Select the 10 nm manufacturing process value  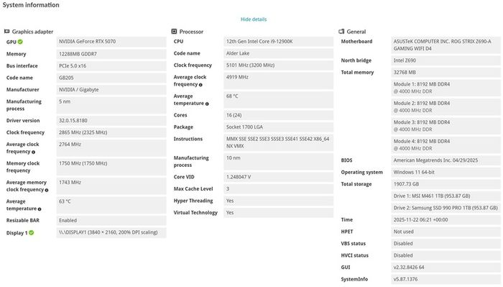point(279,161)
